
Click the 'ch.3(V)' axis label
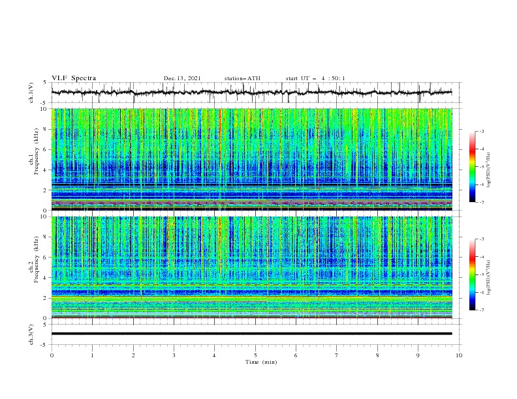tap(31, 334)
